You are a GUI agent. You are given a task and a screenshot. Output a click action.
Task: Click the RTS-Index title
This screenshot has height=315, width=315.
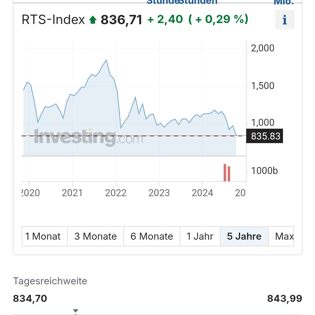click(53, 20)
